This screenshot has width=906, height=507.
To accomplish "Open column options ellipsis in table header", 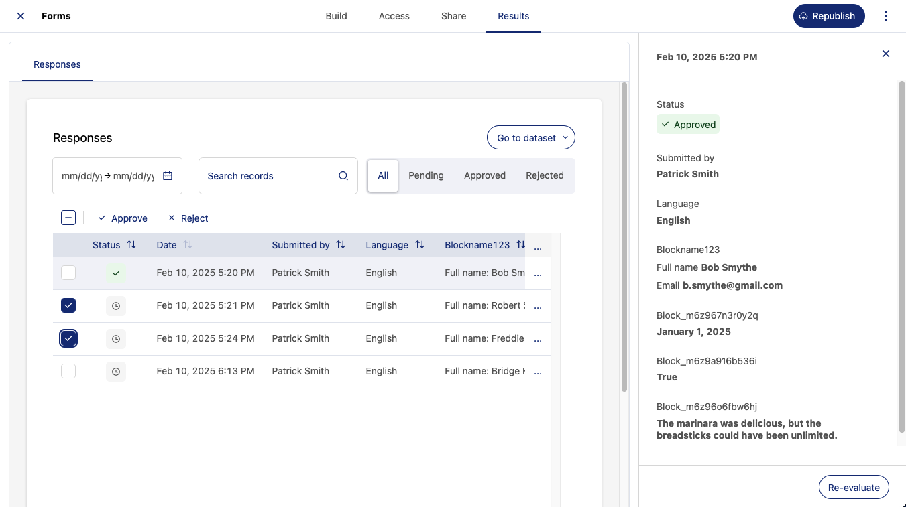I will point(537,246).
